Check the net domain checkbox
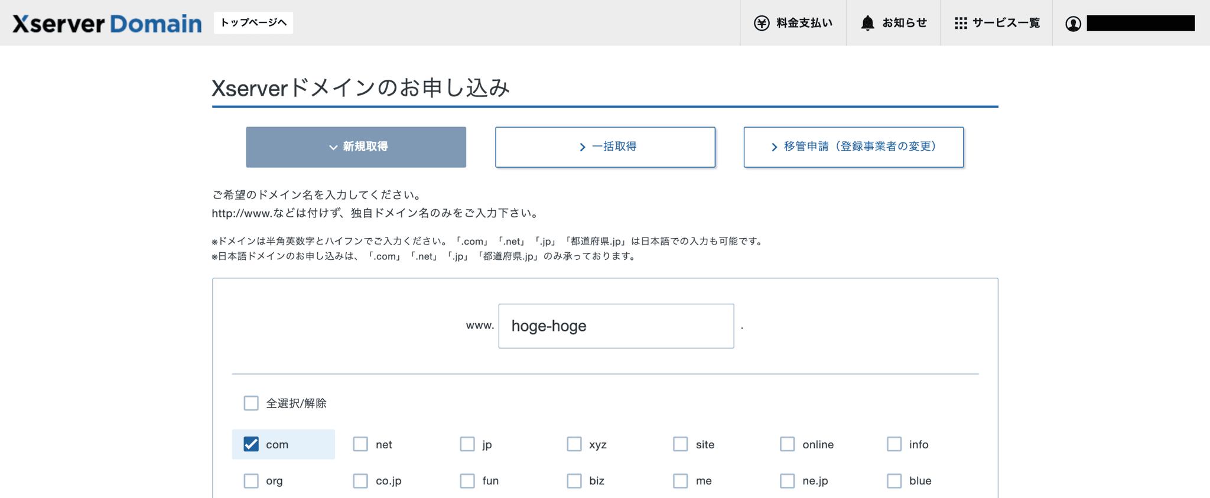1210x498 pixels. point(360,444)
